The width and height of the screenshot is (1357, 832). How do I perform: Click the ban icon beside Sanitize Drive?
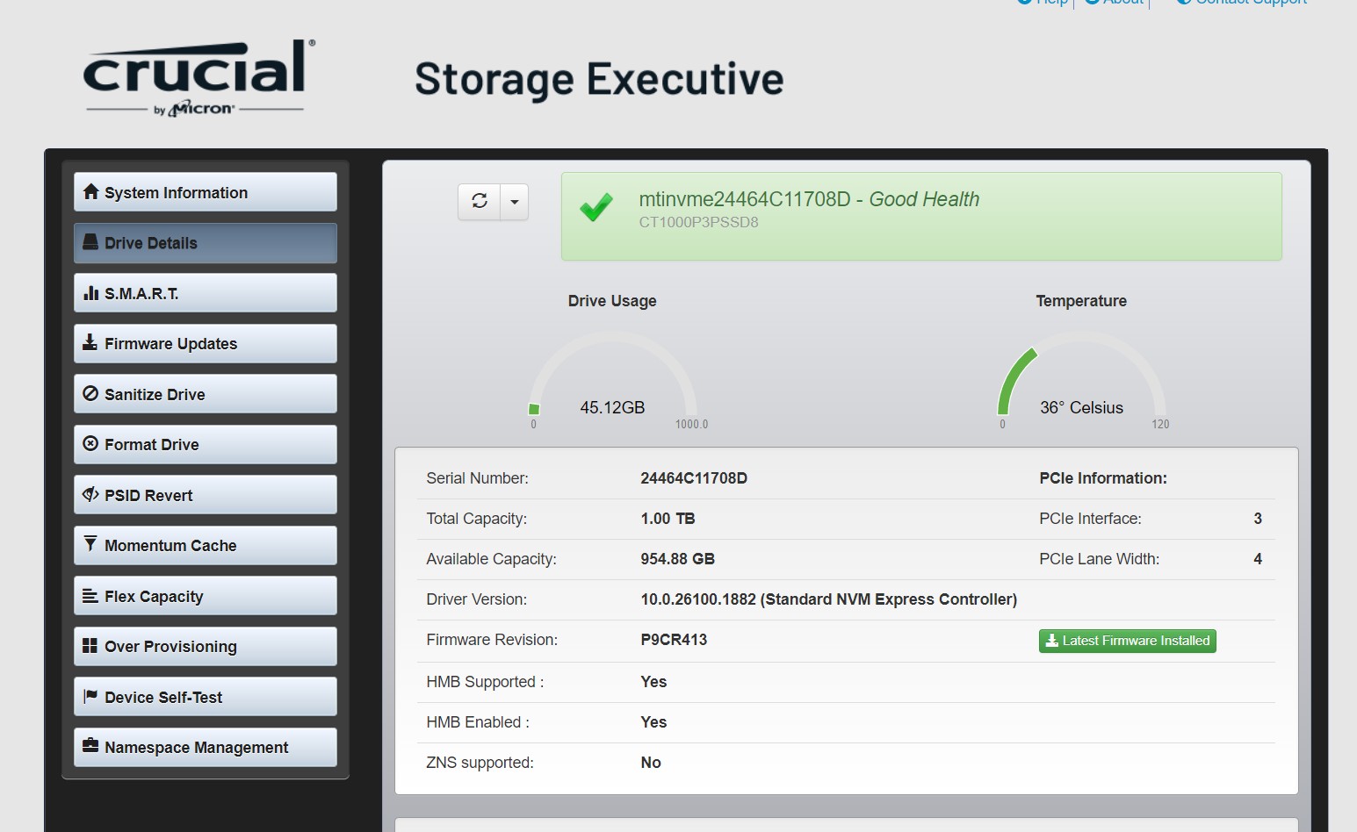(x=90, y=393)
